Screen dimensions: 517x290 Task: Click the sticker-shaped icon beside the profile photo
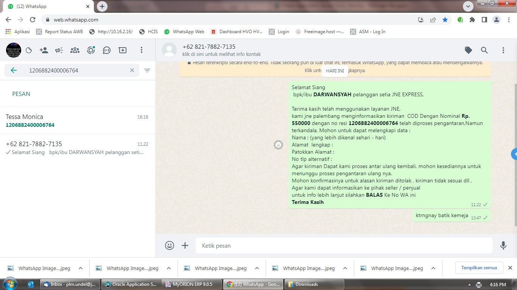pos(29,50)
